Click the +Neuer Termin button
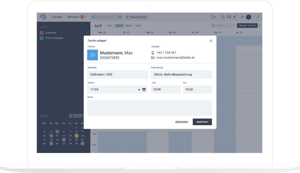Image resolution: width=300 pixels, height=173 pixels. [247, 25]
